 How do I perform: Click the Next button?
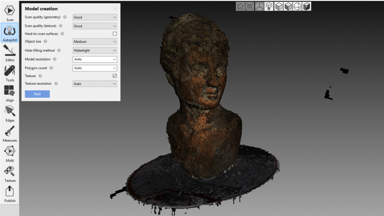pos(37,94)
